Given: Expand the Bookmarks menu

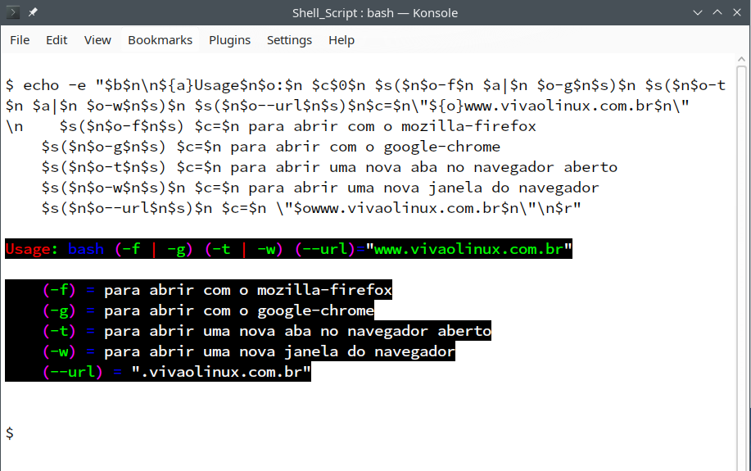Looking at the screenshot, I should tap(160, 40).
